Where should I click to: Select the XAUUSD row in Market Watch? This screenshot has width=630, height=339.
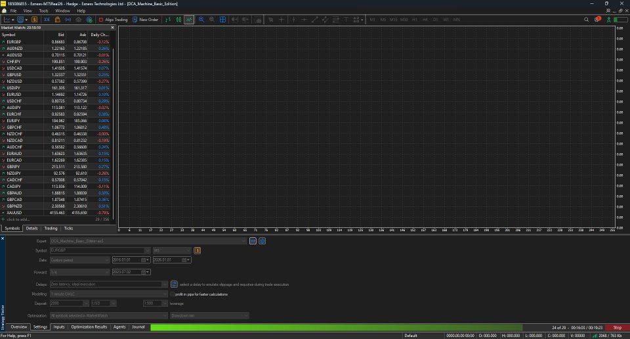coord(56,212)
